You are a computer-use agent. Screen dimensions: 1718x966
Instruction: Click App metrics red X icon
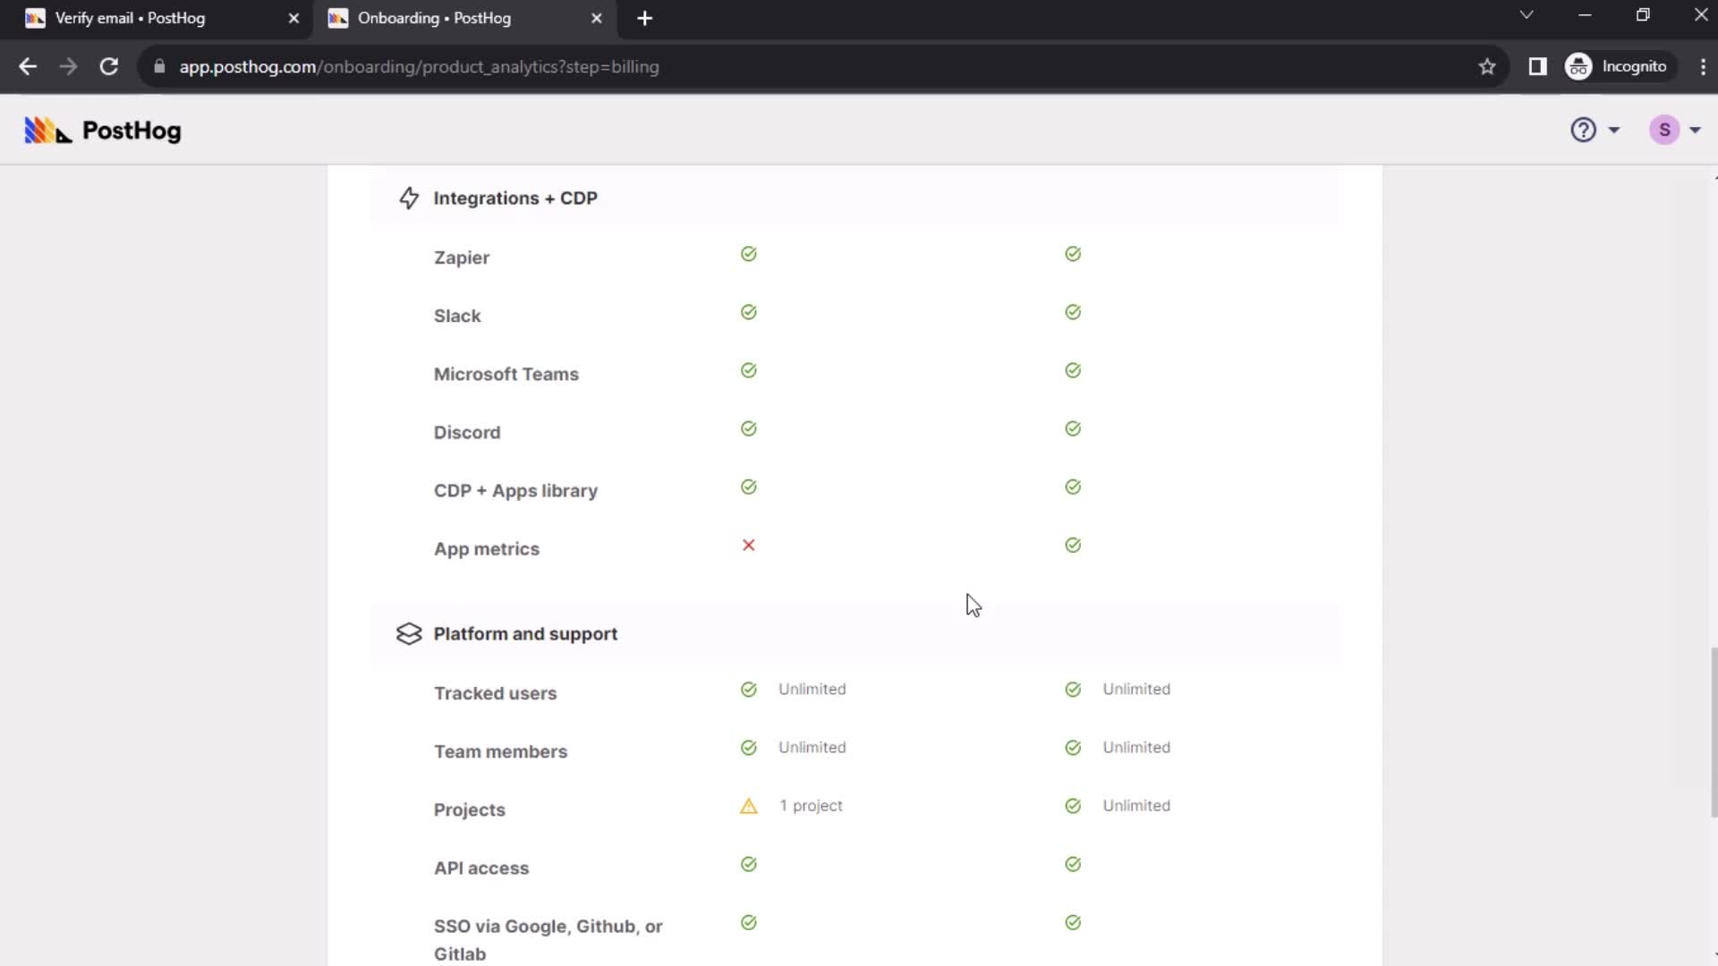click(749, 545)
